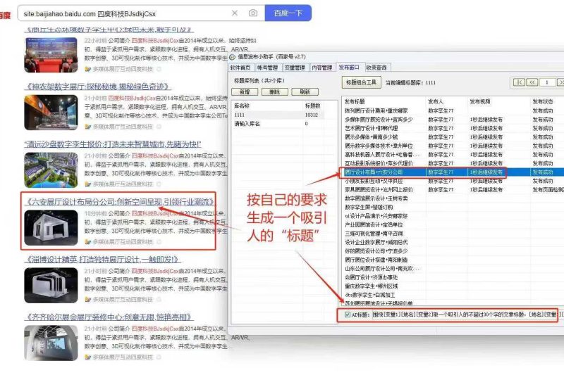This screenshot has height=375, width=564.
Task: Select row 艺术展厅设计+邯郸代理
Action: tap(453, 128)
